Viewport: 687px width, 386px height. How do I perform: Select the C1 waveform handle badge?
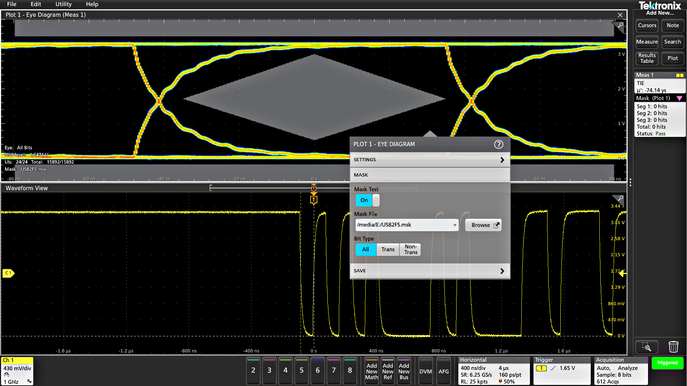point(9,273)
